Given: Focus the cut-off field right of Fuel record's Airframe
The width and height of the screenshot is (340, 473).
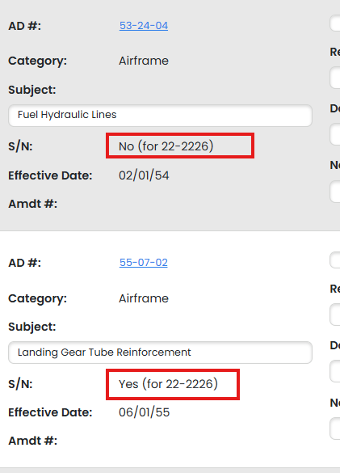Looking at the screenshot, I should [335, 78].
